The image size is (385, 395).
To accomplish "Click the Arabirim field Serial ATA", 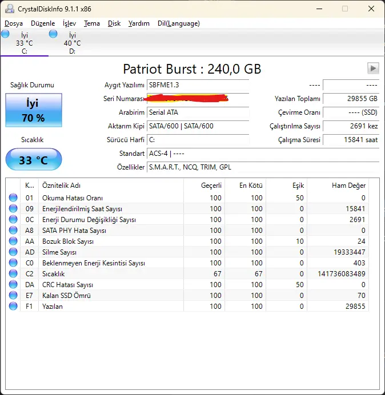I will pyautogui.click(x=198, y=112).
